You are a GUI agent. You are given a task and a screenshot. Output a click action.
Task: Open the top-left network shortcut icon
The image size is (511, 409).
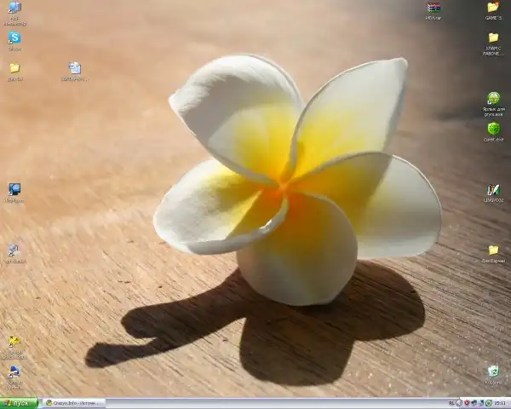pos(14,9)
